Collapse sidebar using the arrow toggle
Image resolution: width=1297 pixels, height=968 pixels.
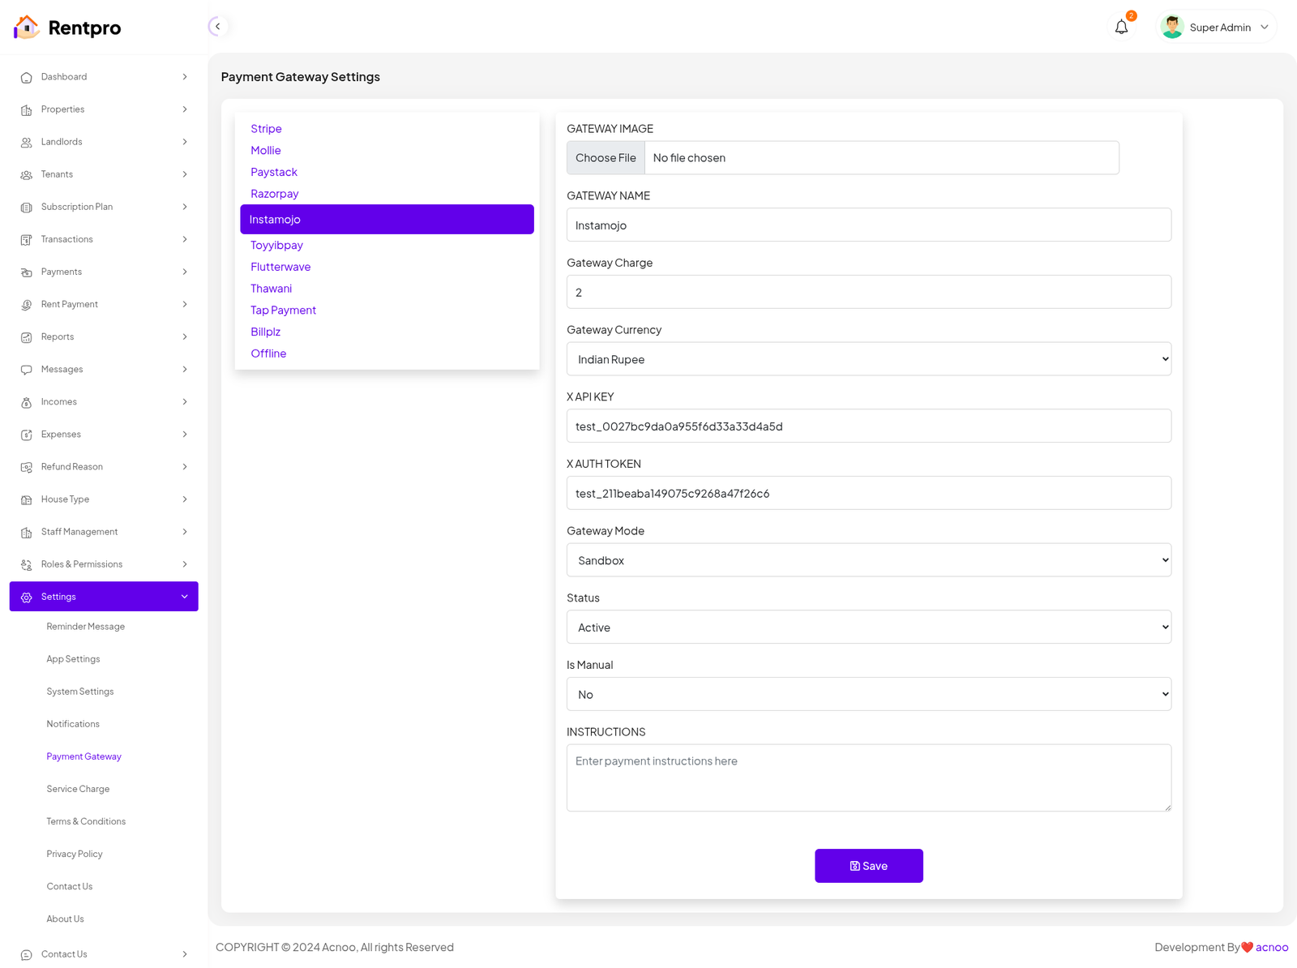point(217,27)
